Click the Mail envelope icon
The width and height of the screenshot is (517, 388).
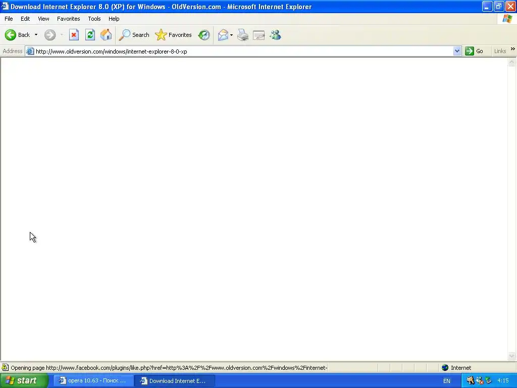(x=223, y=35)
